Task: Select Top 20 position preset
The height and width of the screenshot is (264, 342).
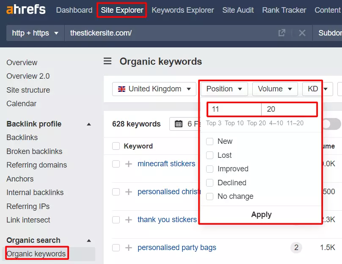Action: [x=256, y=123]
